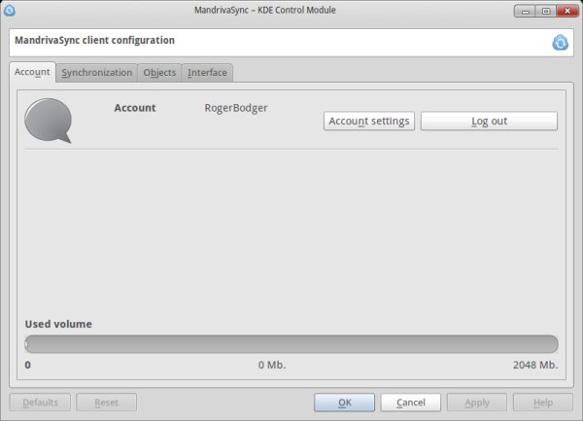The height and width of the screenshot is (421, 583).
Task: Click the 2048 Mb. capacity value
Action: tap(535, 365)
